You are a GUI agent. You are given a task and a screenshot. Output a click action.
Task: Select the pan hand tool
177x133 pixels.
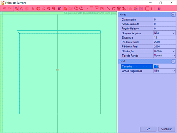[x=38, y=8]
